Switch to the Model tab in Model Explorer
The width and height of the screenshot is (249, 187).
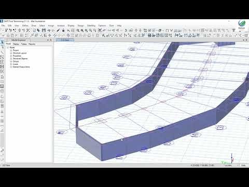8,44
